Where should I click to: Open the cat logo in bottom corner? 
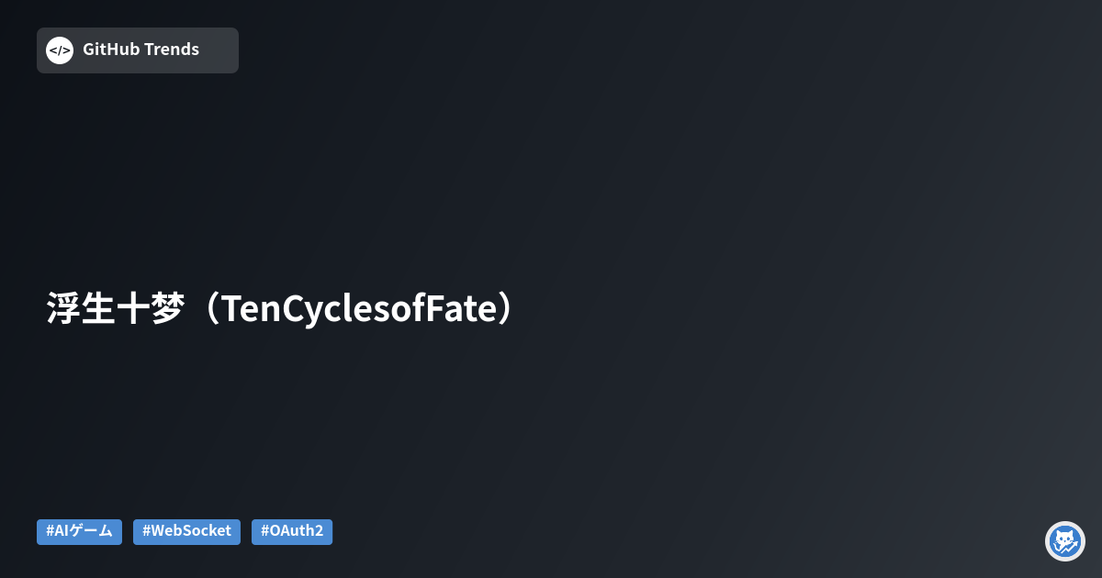(1065, 541)
